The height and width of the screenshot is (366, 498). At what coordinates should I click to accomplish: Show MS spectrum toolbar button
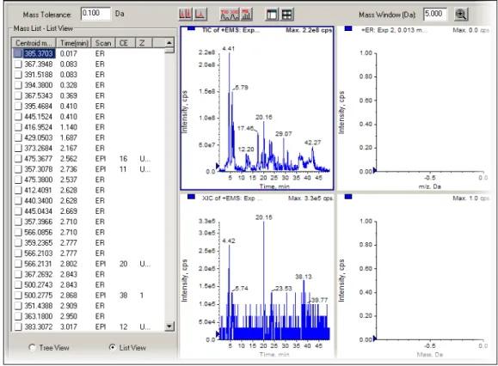pos(247,14)
